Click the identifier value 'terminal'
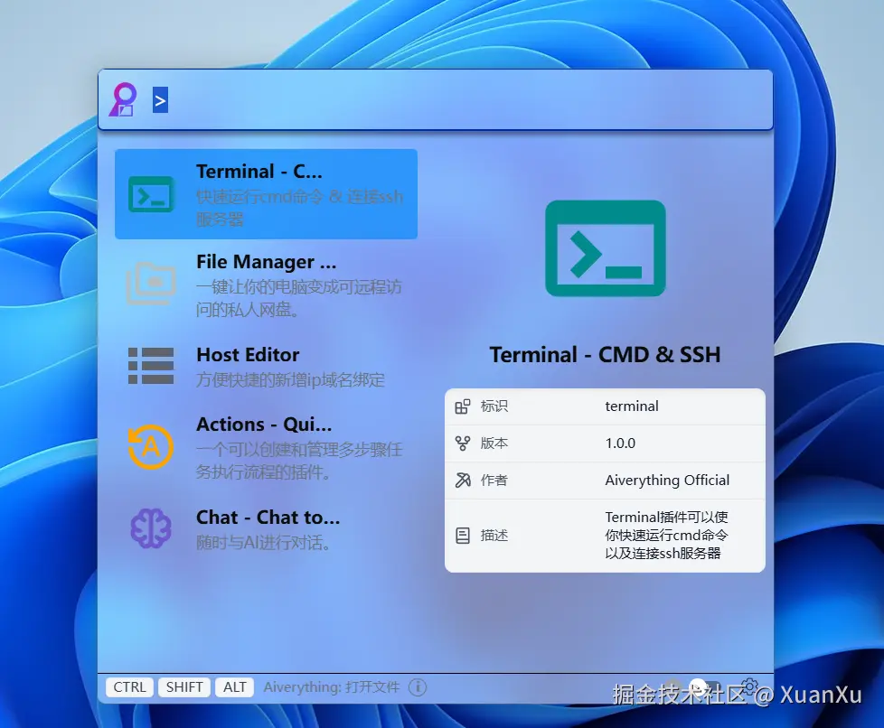The height and width of the screenshot is (728, 884). 632,406
